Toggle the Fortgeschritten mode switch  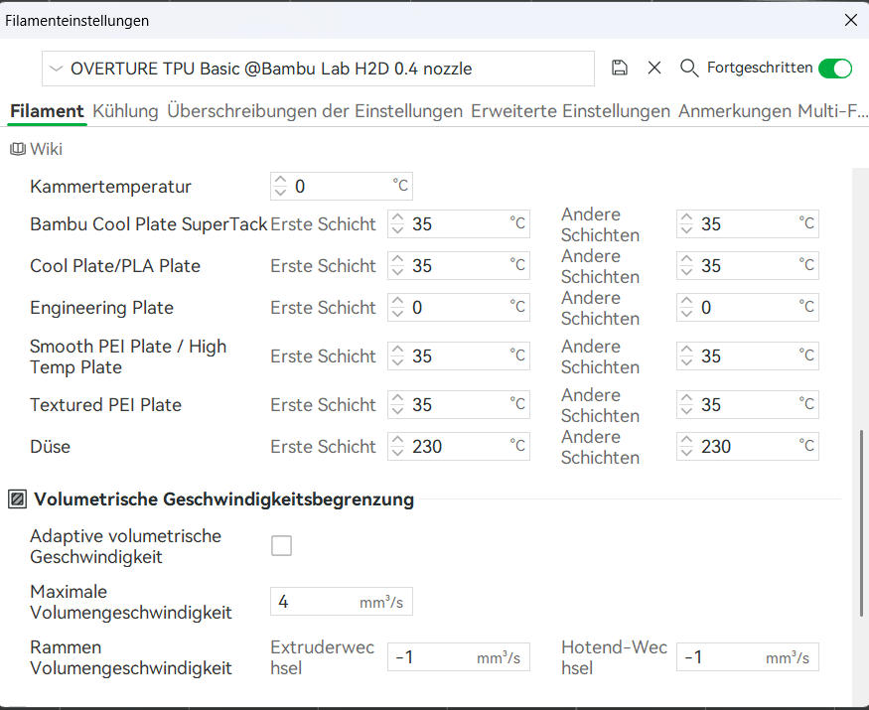click(834, 69)
